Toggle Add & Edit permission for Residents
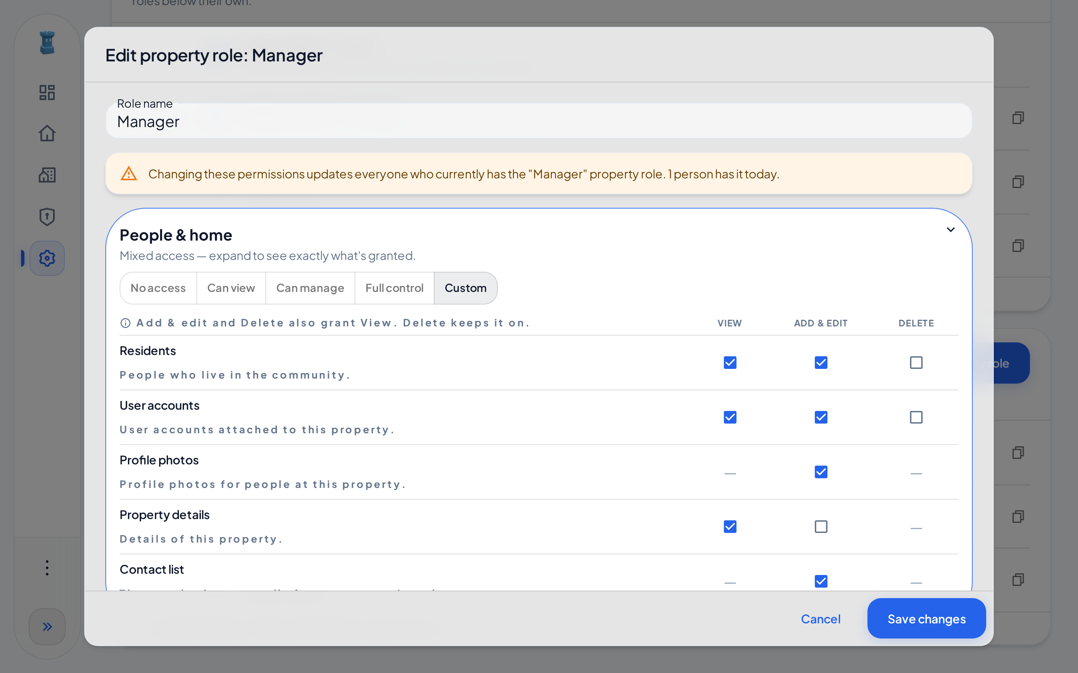 click(821, 363)
